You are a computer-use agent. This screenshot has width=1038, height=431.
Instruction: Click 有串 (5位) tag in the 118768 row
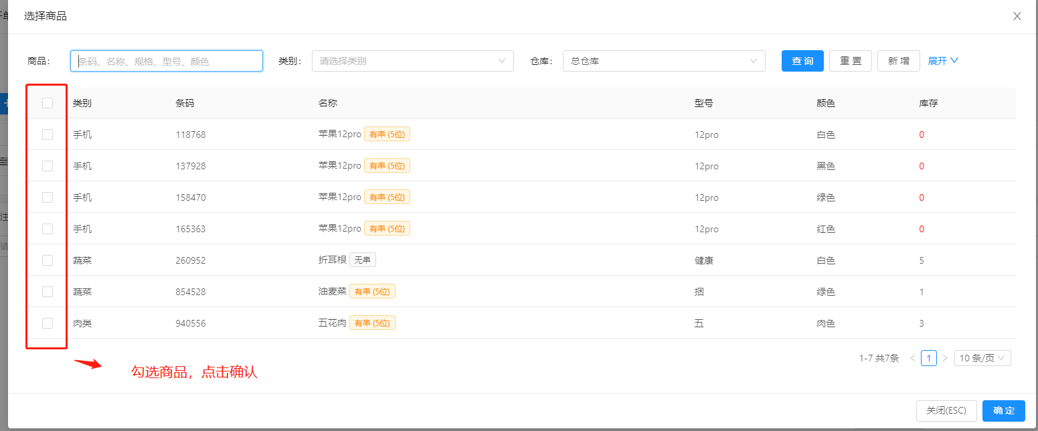pyautogui.click(x=387, y=135)
